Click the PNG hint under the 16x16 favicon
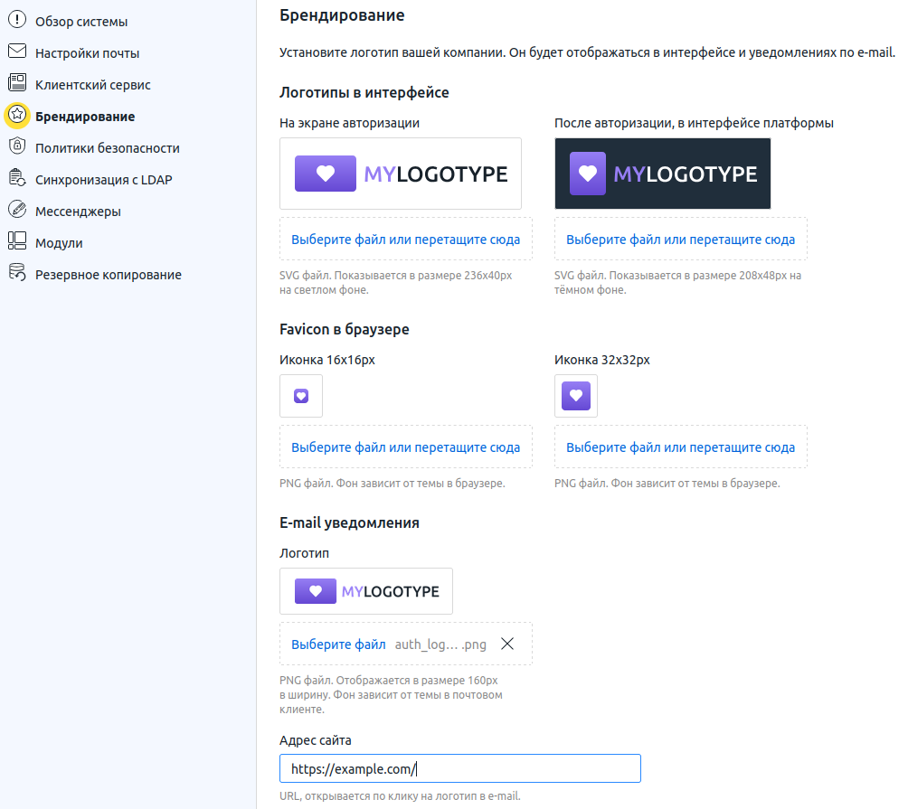908x809 pixels. point(392,484)
